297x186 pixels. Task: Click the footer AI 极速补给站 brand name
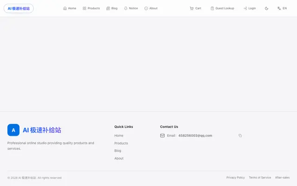point(42,130)
